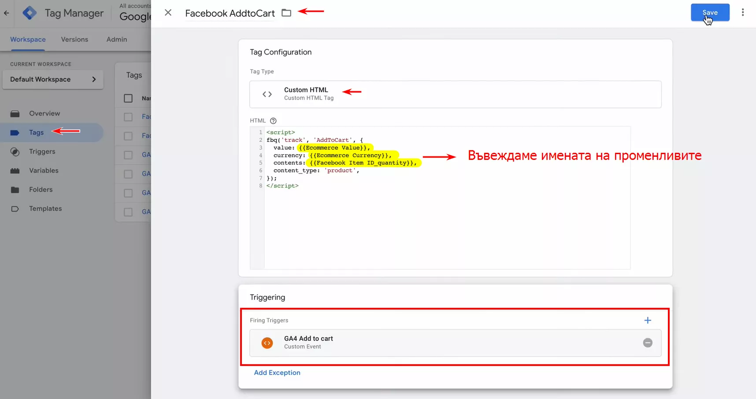Image resolution: width=756 pixels, height=399 pixels.
Task: Open folder picker next to tag name
Action: pos(286,13)
